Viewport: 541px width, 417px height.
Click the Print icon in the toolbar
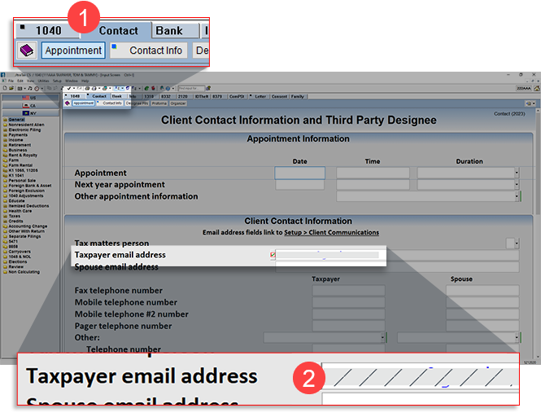[x=87, y=88]
